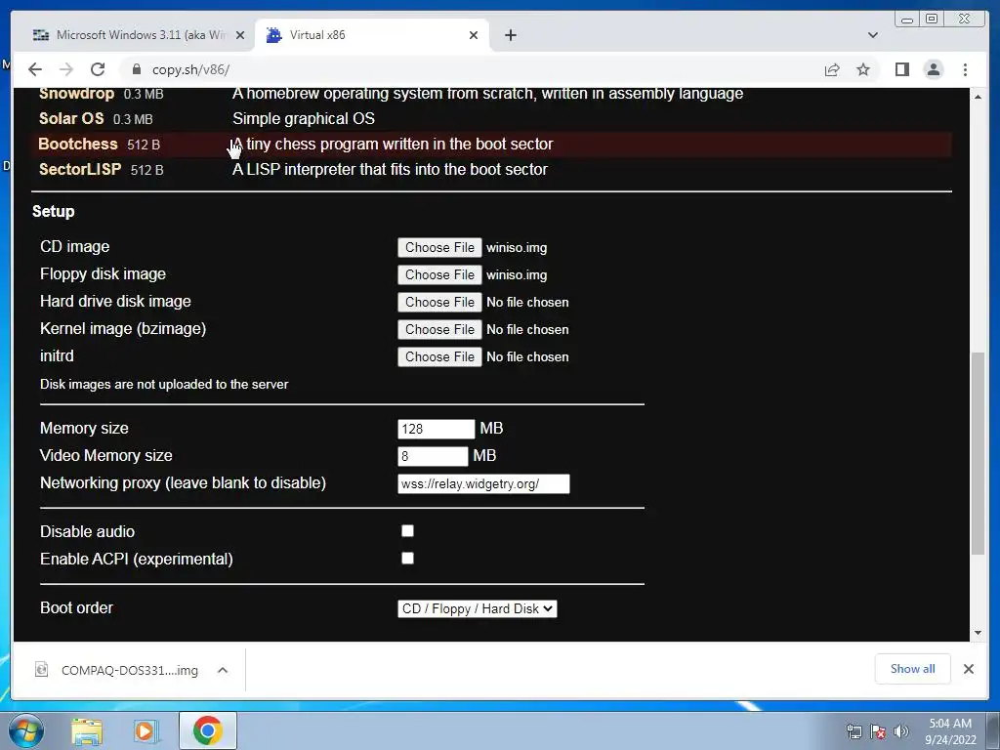Click the volume speaker tray icon
1000x750 pixels.
click(x=901, y=732)
